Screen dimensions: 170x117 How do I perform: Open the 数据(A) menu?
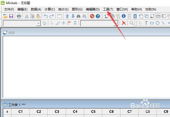(36, 9)
